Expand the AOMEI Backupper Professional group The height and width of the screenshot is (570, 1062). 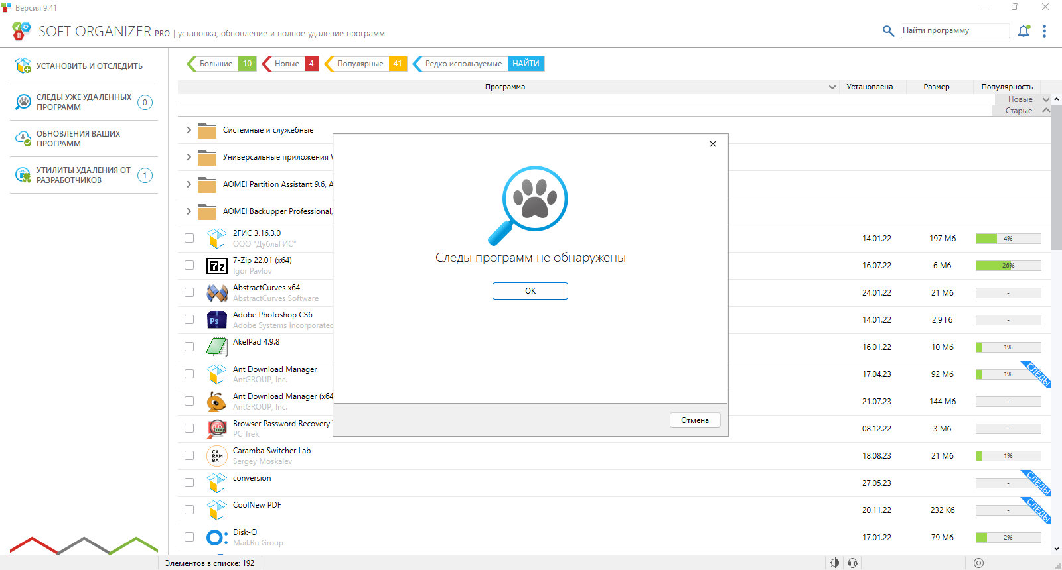189,211
